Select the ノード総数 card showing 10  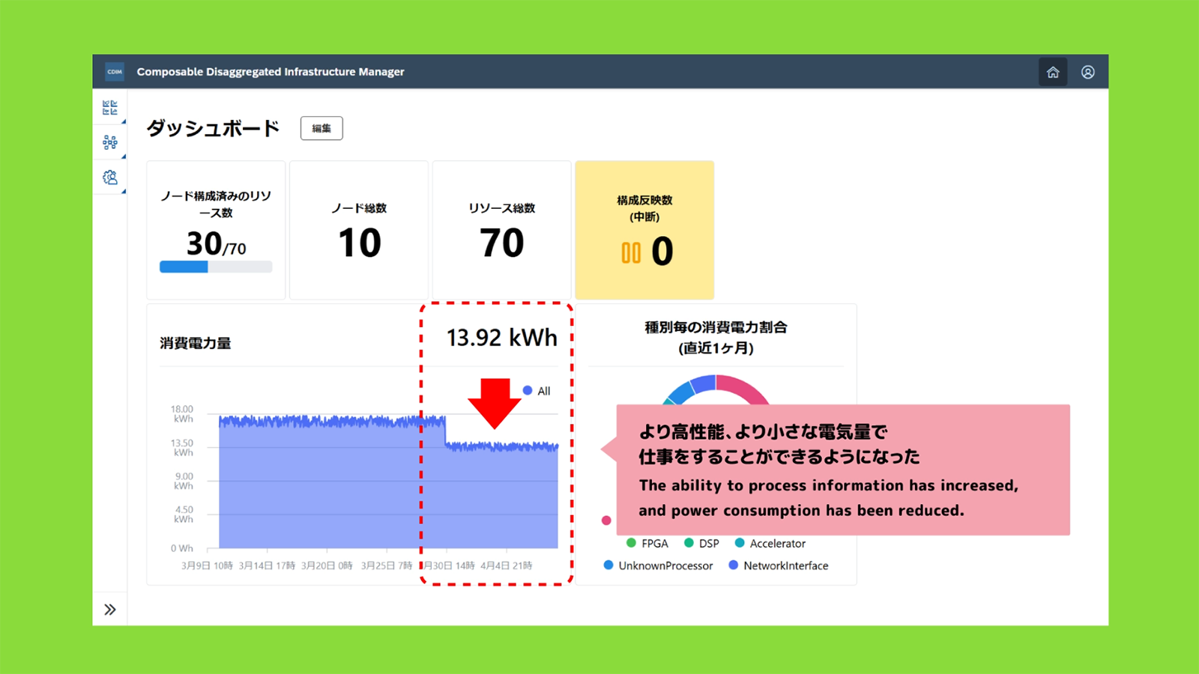coord(359,231)
